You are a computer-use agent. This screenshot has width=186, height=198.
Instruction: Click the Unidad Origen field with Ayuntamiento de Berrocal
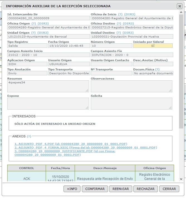coord(48,37)
